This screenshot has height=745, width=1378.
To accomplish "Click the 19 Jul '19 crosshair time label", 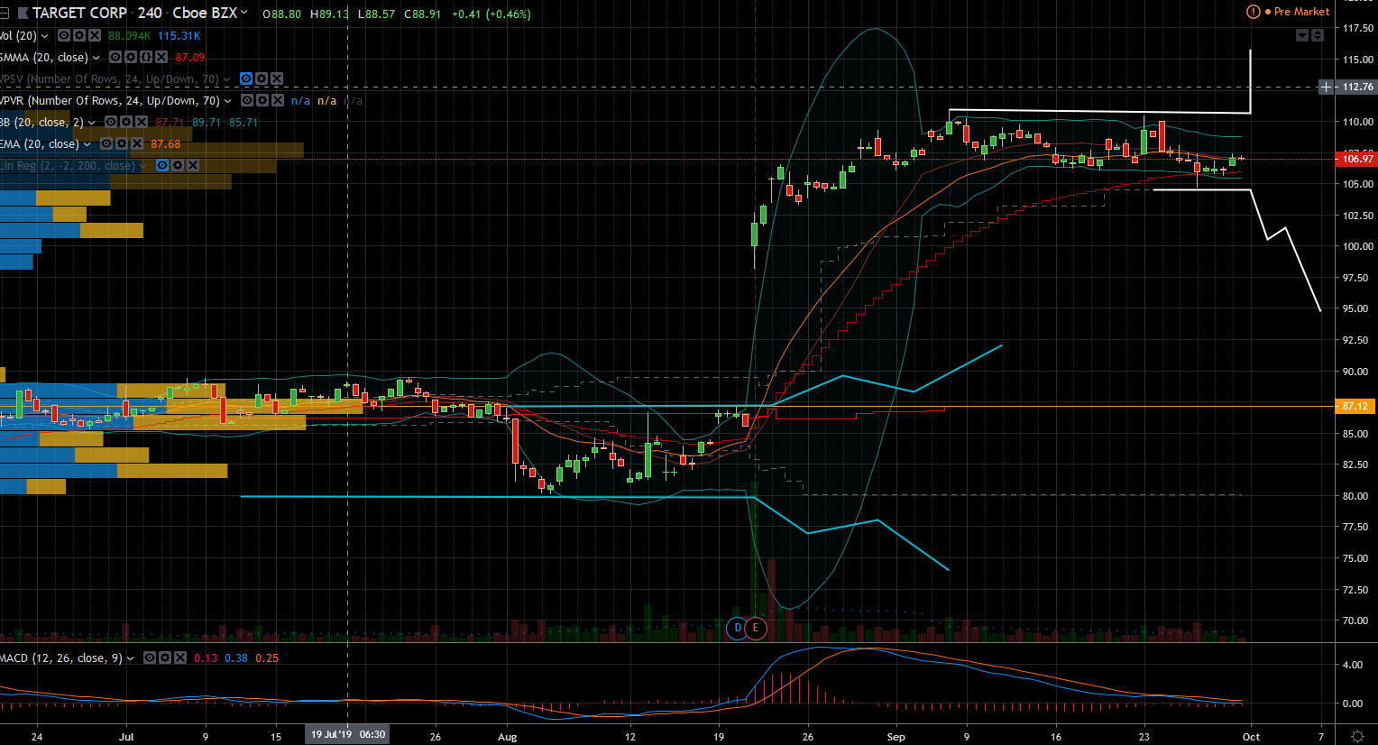I will 348,734.
